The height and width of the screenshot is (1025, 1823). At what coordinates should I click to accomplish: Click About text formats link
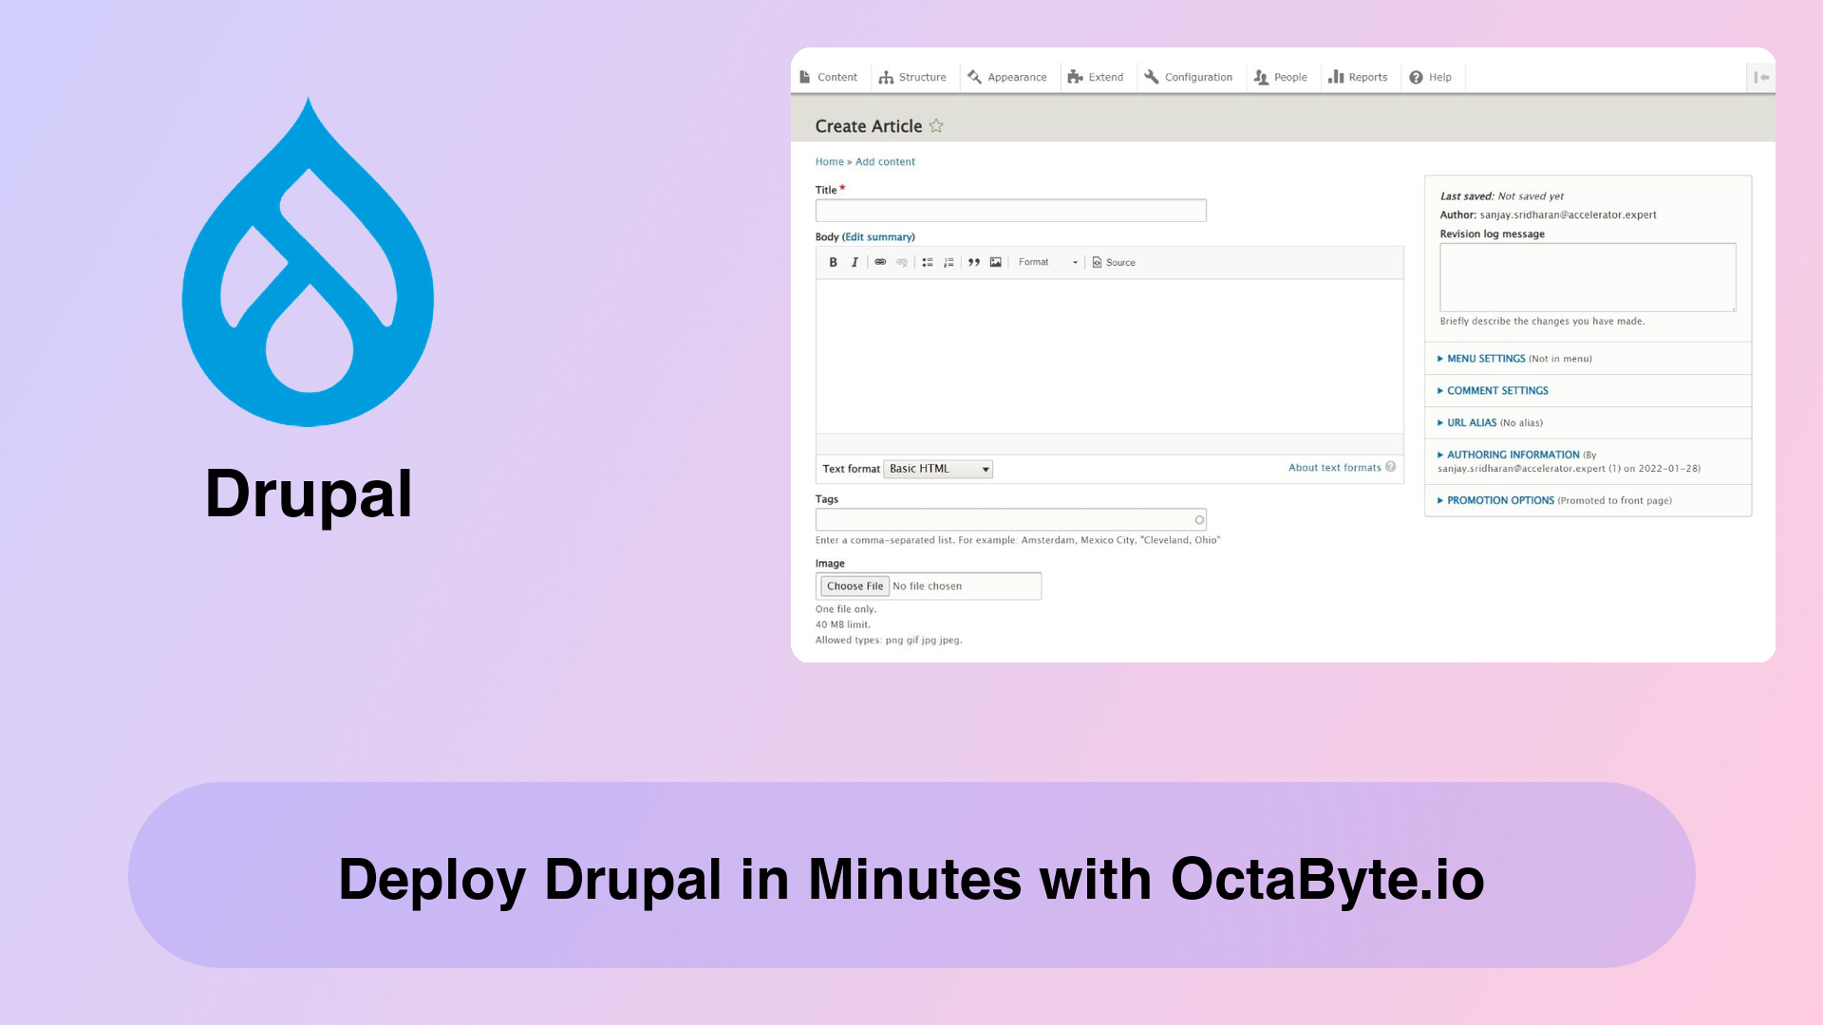pyautogui.click(x=1333, y=467)
